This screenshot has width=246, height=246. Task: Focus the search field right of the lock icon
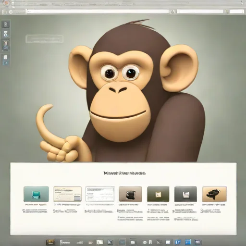click(200, 12)
